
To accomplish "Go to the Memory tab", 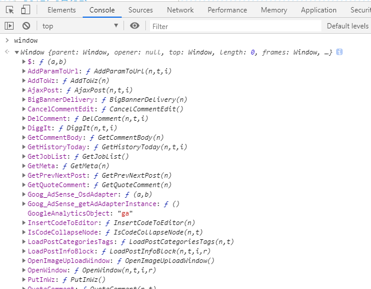I will point(274,10).
